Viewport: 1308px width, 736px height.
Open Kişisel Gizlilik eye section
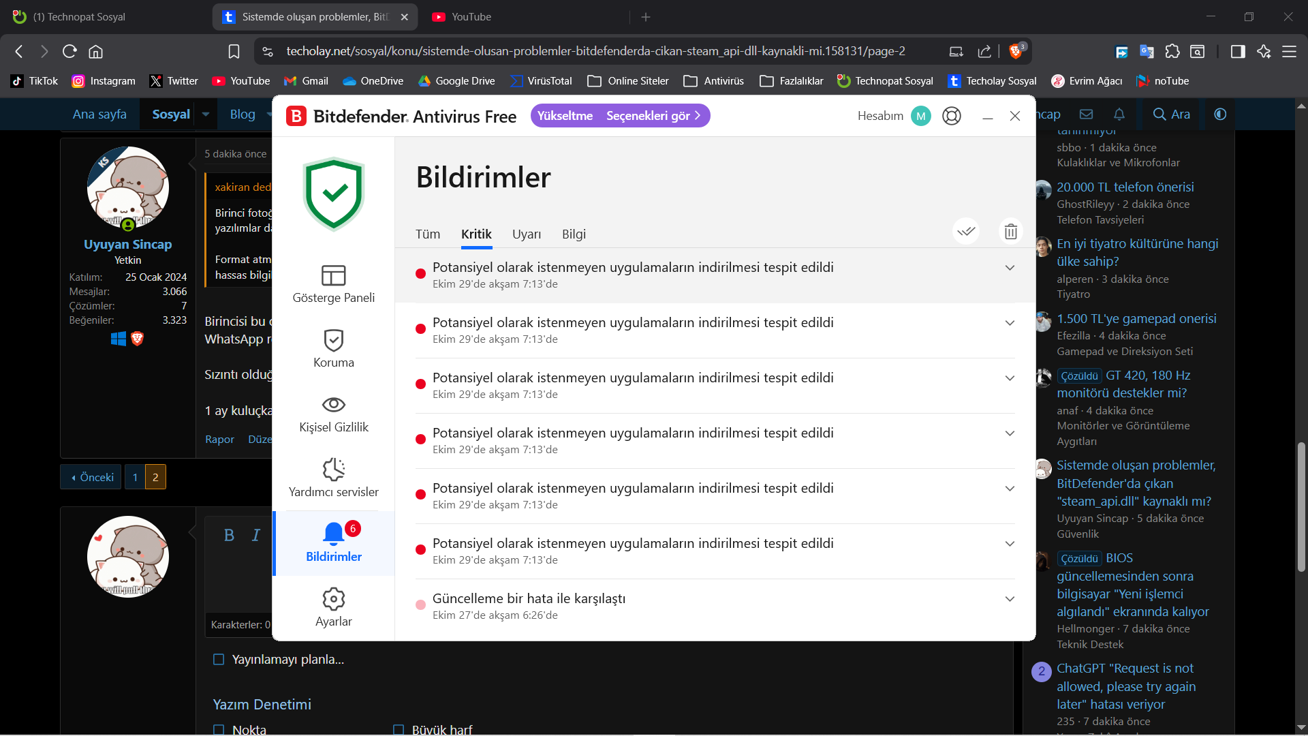334,414
